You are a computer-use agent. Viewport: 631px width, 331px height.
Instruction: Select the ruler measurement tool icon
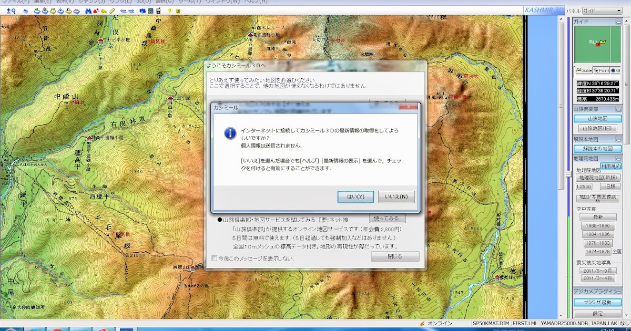click(112, 11)
